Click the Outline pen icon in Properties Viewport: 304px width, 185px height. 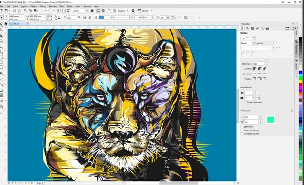[242, 28]
